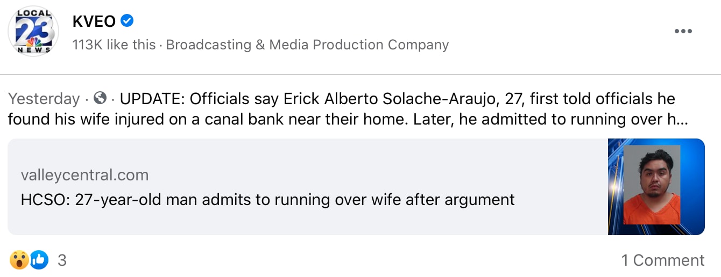Image resolution: width=721 pixels, height=277 pixels.
Task: Select "Broadcasting & Media Production Company" category
Action: coord(307,45)
